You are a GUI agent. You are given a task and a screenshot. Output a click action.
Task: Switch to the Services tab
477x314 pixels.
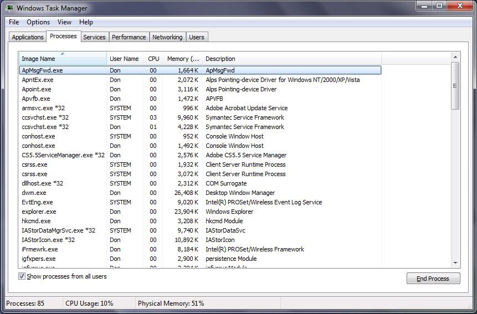pos(94,37)
